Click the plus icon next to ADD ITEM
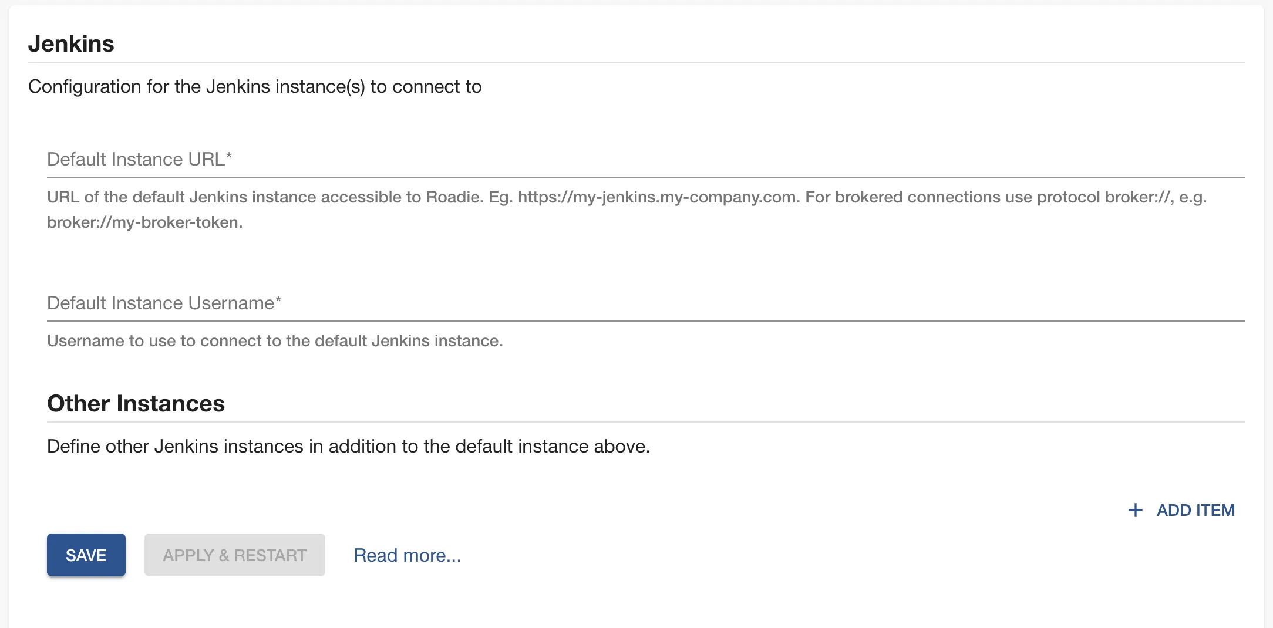 pyautogui.click(x=1134, y=510)
